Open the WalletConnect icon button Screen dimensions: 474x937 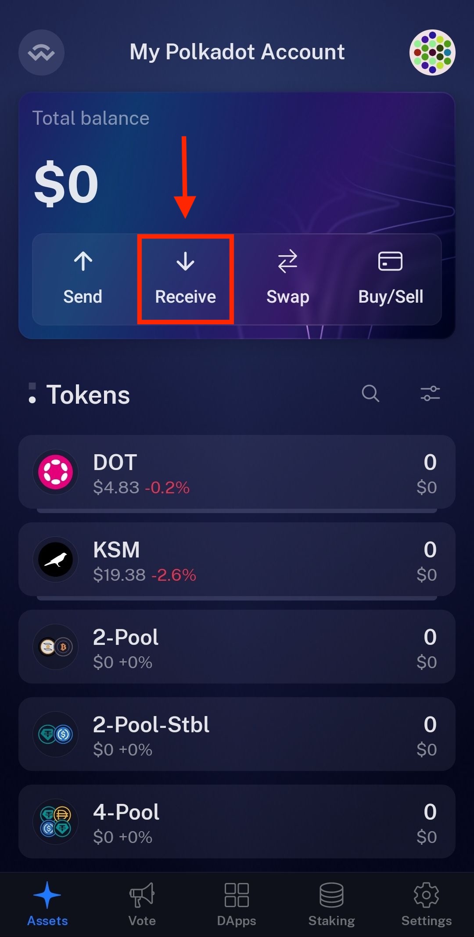41,52
